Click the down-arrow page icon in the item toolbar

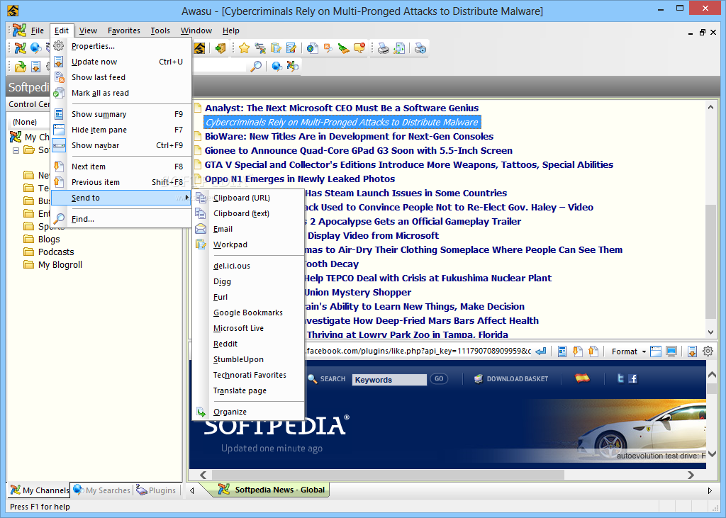point(577,351)
